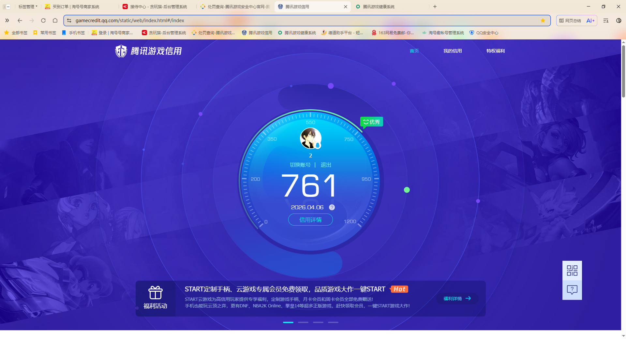
Task: Select 我的信用 in the site navigation
Action: (453, 51)
